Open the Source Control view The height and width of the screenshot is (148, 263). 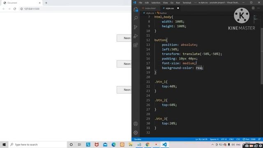136,27
